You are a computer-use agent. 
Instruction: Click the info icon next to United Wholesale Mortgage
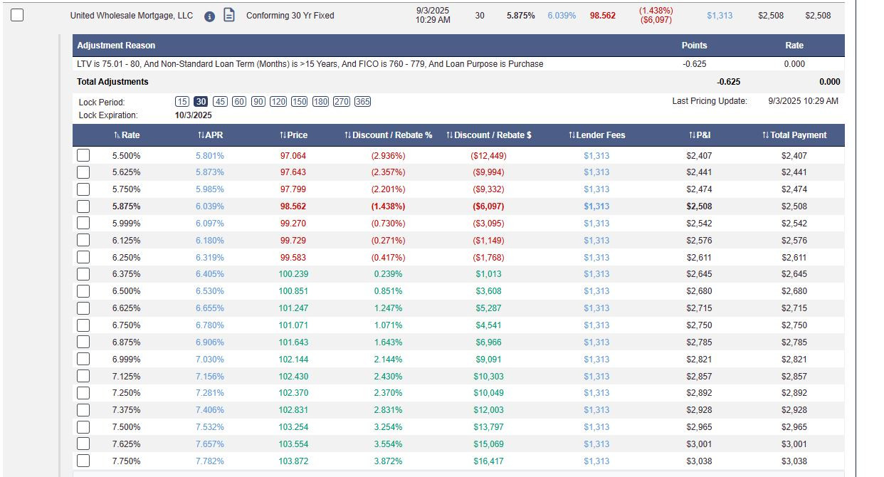point(209,16)
